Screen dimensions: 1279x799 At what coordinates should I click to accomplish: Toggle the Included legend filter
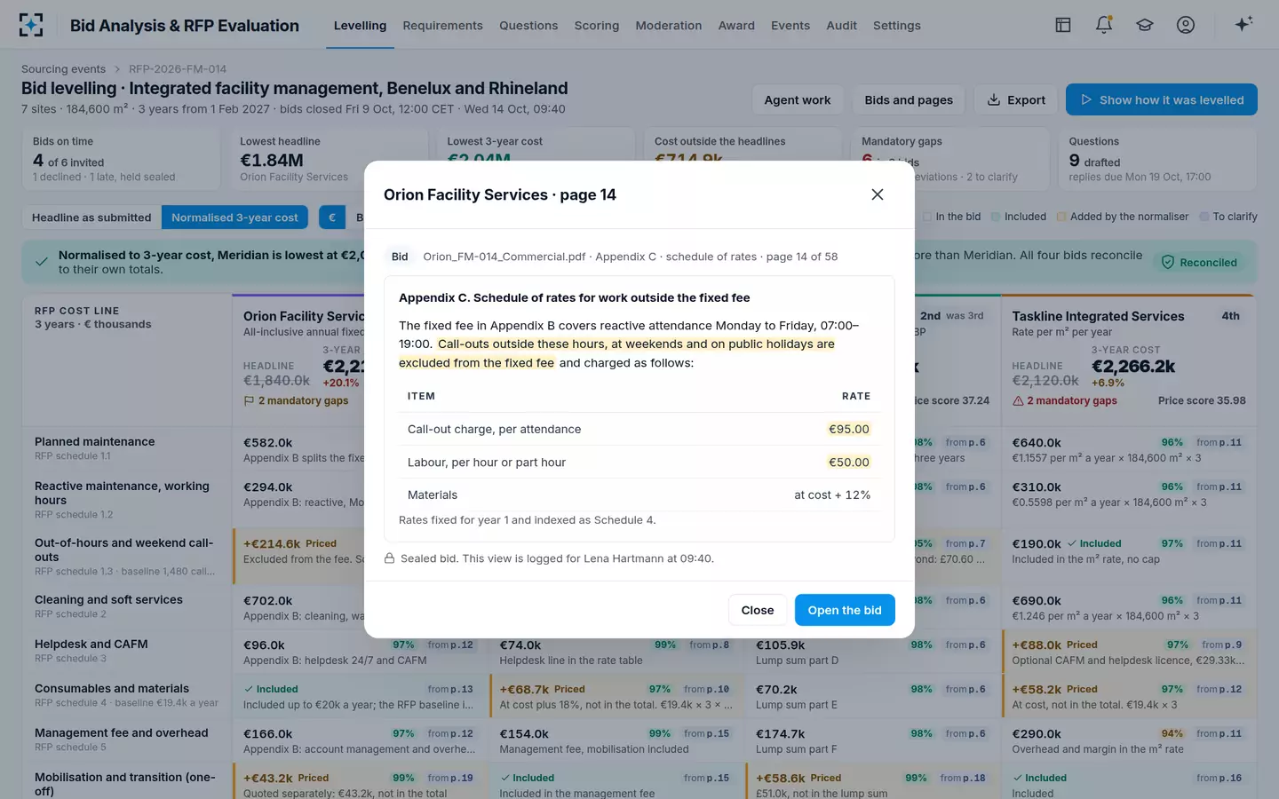1019,217
